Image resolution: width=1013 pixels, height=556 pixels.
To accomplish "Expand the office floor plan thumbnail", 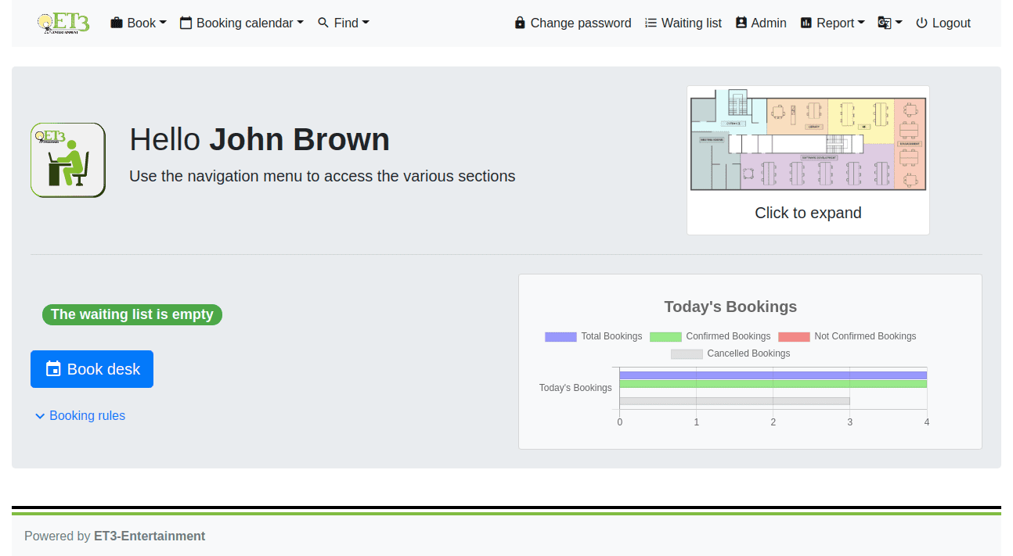I will (808, 142).
